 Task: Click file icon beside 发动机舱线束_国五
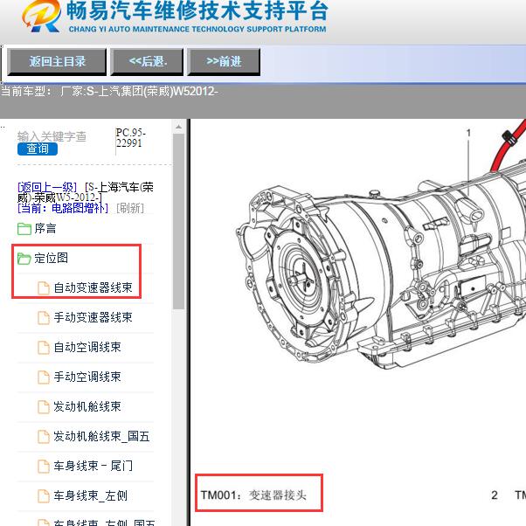[x=44, y=436]
